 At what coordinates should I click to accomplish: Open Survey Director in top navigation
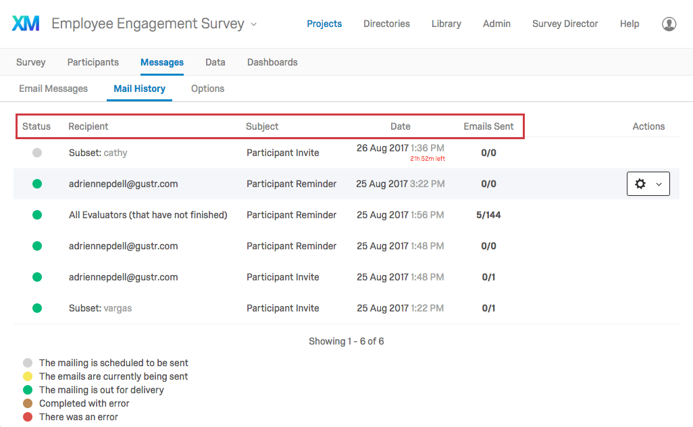tap(565, 24)
